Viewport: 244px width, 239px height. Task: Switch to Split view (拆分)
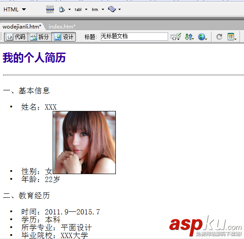coord(39,37)
